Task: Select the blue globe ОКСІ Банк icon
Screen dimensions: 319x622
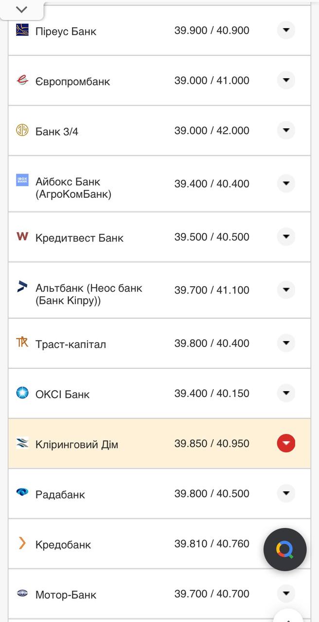Action: point(21,393)
